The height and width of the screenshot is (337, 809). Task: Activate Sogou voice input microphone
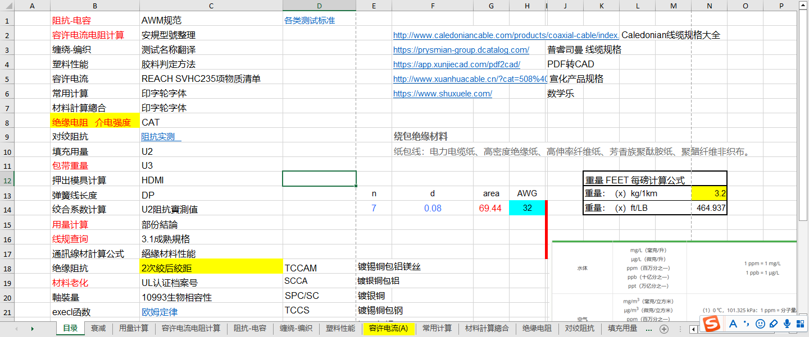click(x=787, y=324)
